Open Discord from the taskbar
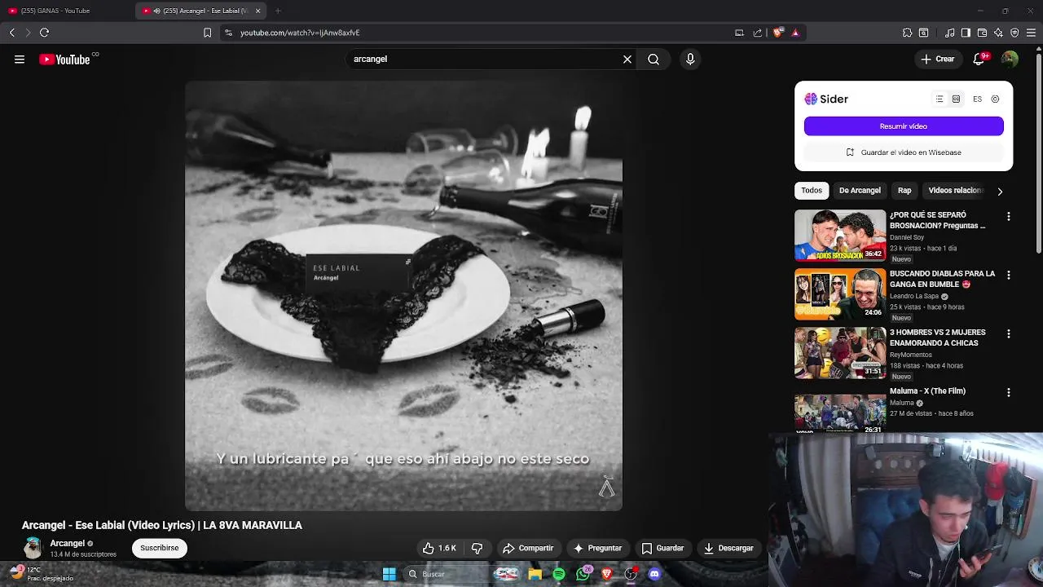 [654, 574]
